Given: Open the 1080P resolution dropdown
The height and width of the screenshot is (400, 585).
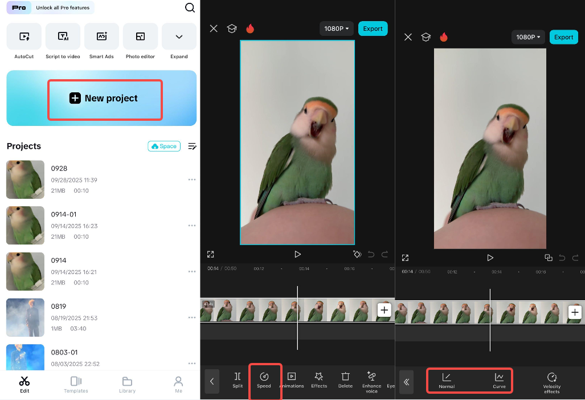Looking at the screenshot, I should (336, 28).
